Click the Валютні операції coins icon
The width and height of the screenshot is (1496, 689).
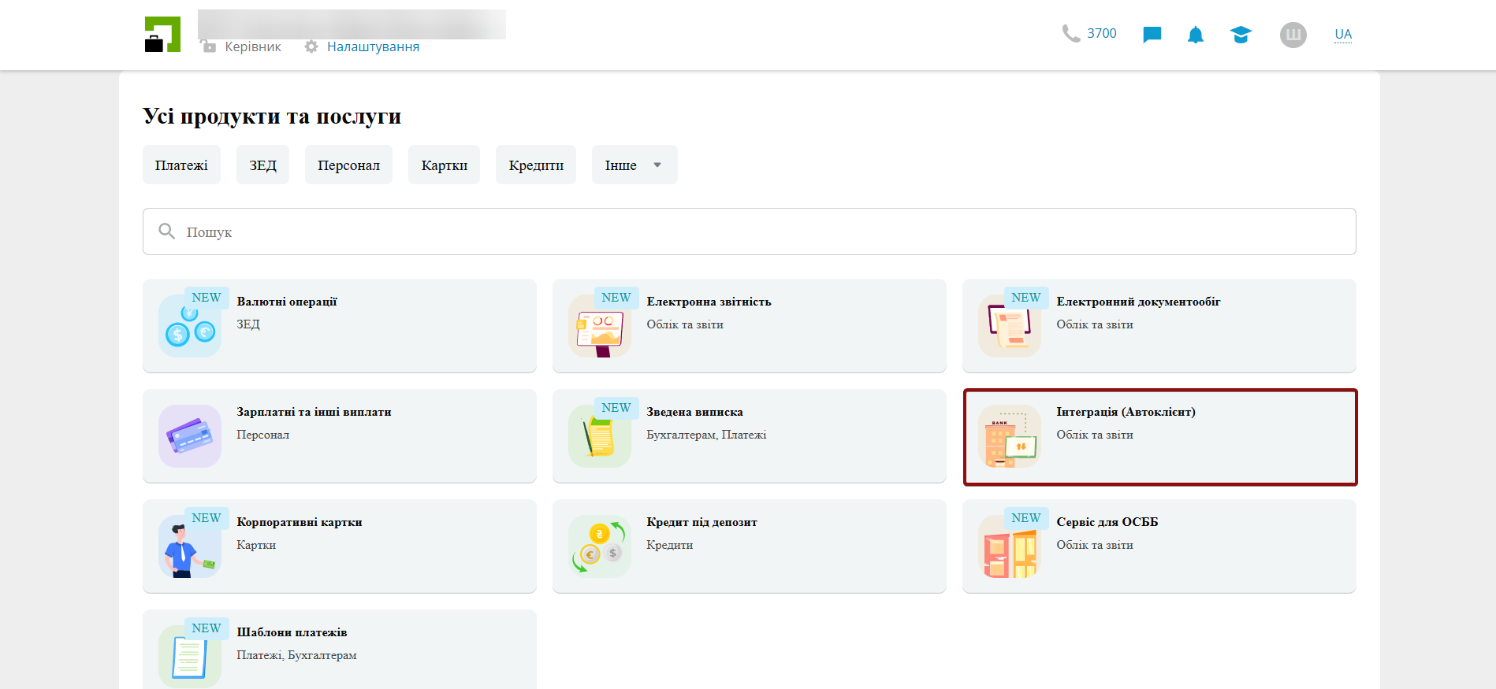pos(190,326)
